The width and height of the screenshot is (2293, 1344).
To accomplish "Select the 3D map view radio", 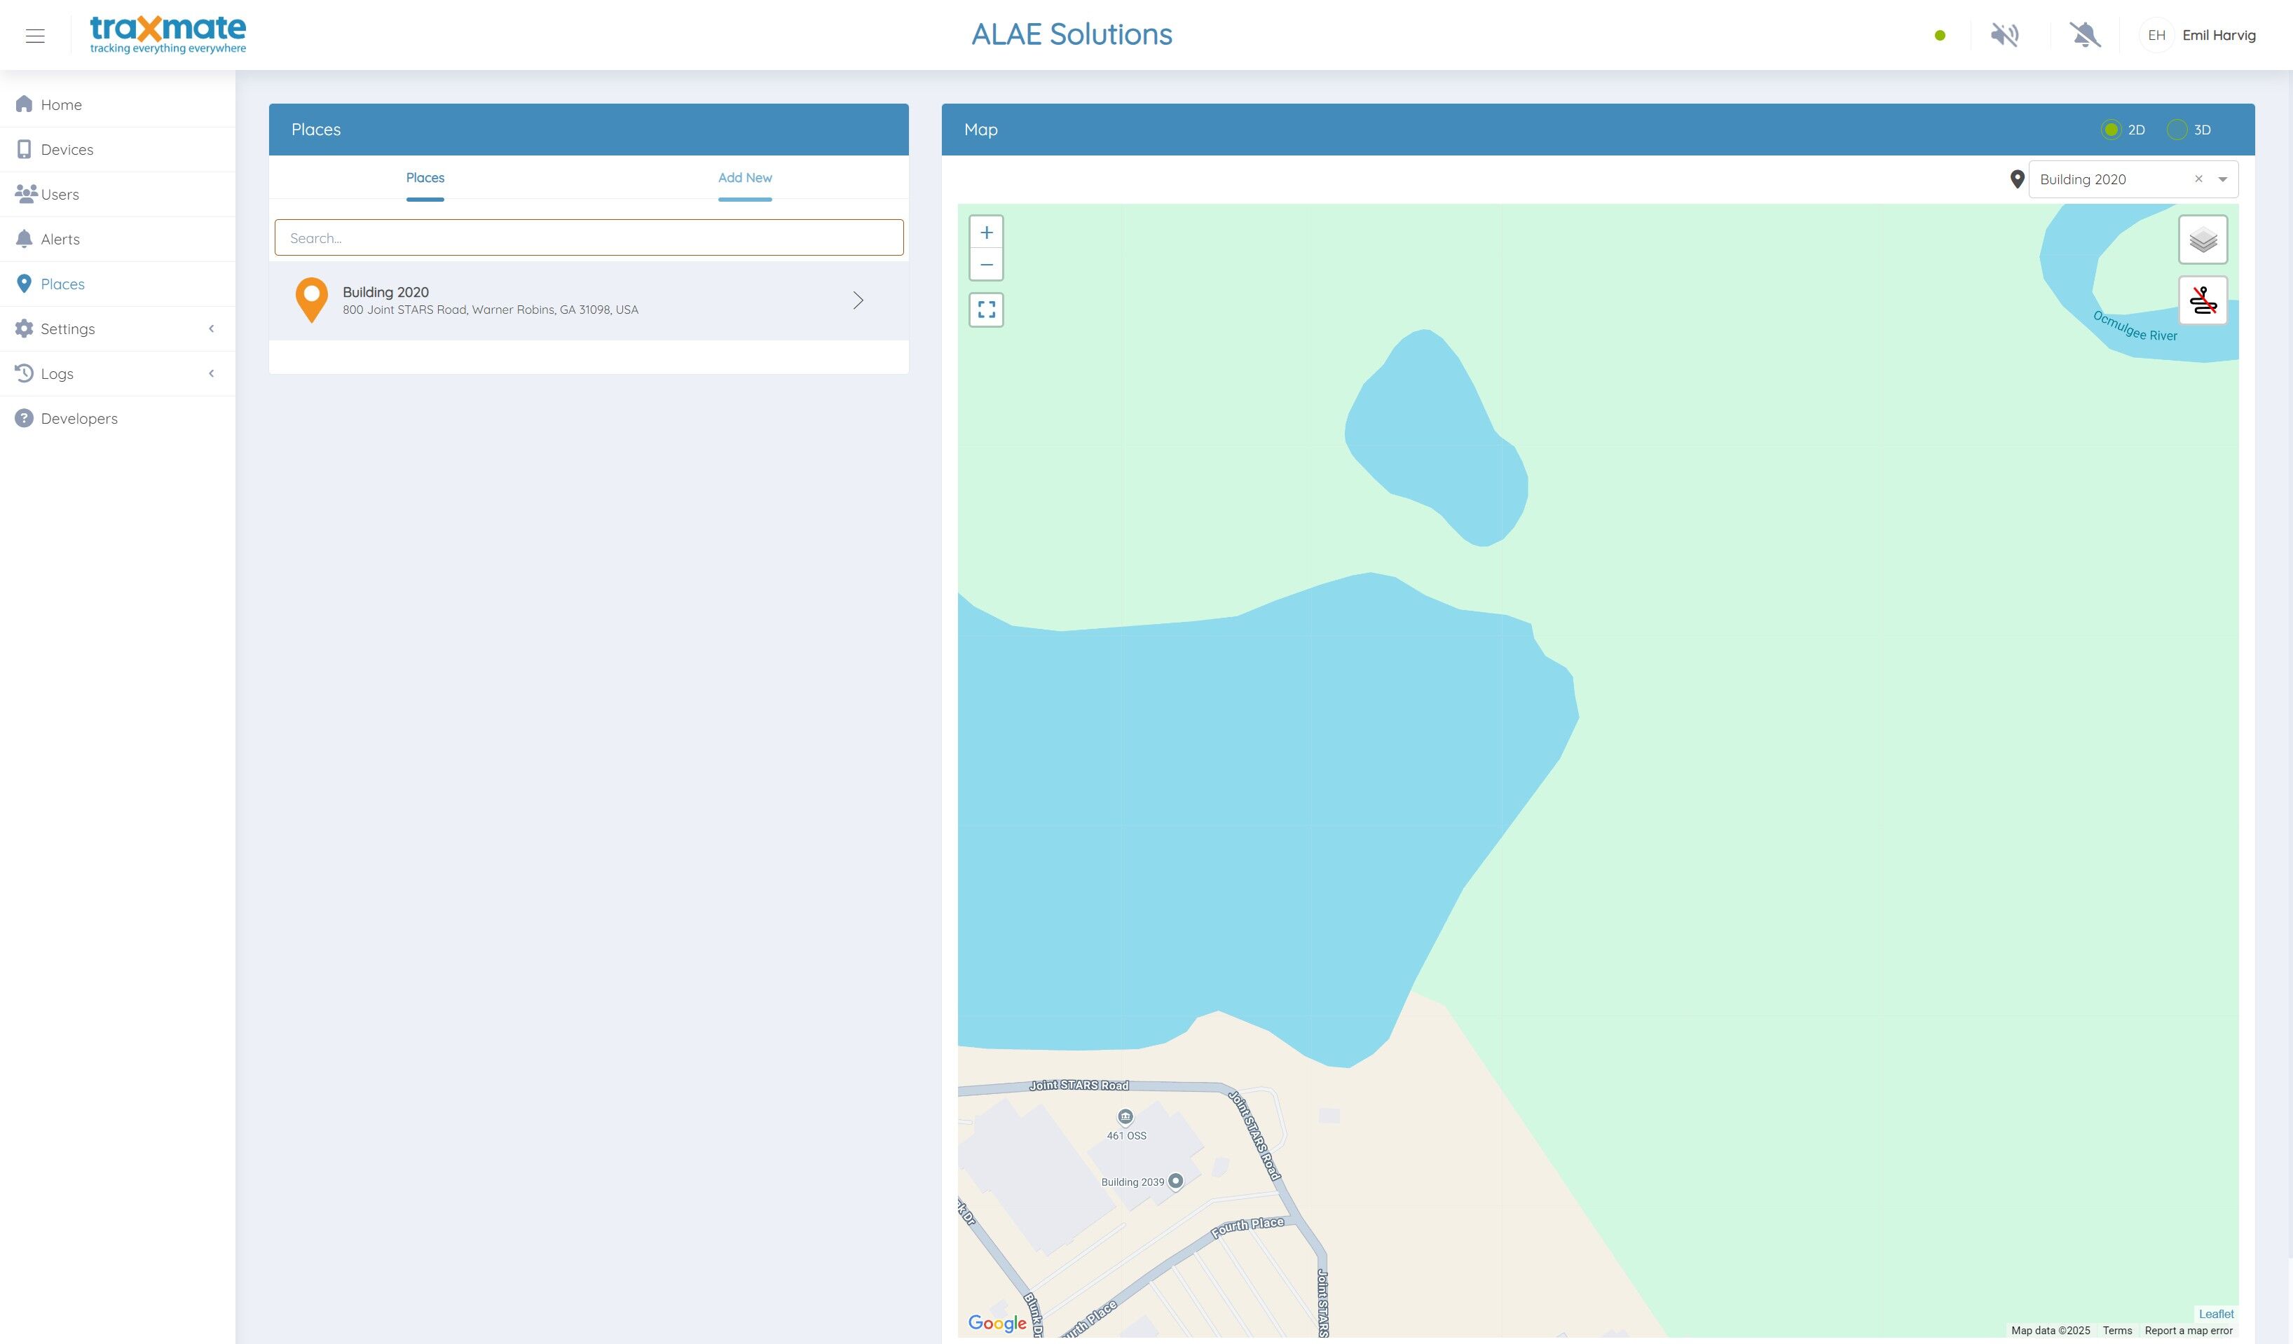I will point(2177,130).
